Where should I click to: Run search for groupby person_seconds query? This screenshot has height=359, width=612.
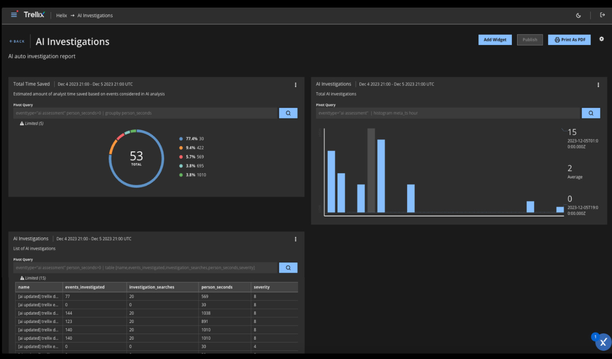click(x=288, y=113)
